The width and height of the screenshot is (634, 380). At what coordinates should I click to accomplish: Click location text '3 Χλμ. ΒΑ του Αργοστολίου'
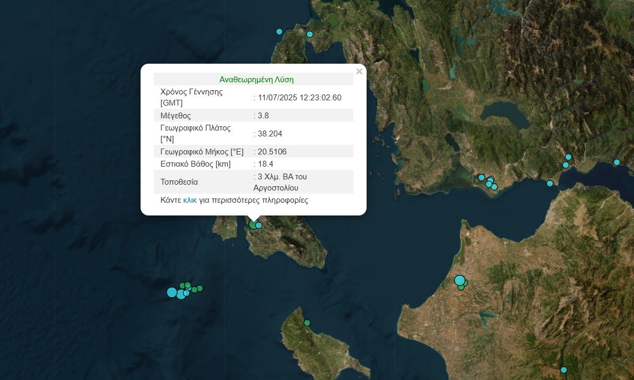click(282, 182)
